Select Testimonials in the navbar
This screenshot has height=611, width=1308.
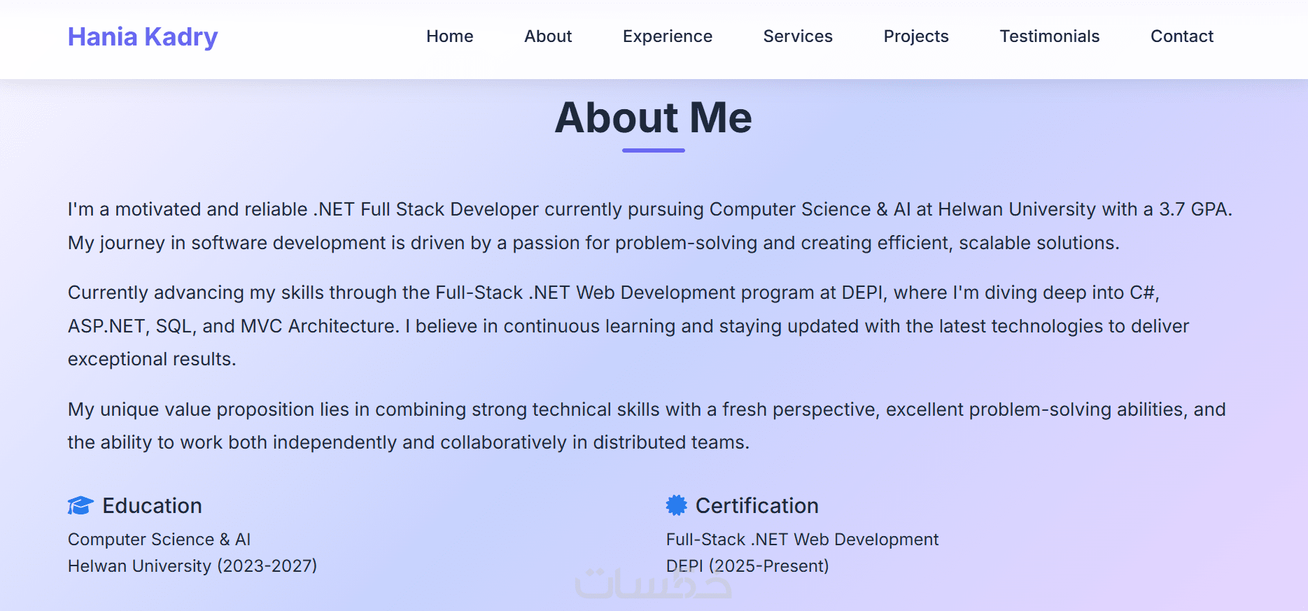point(1050,36)
